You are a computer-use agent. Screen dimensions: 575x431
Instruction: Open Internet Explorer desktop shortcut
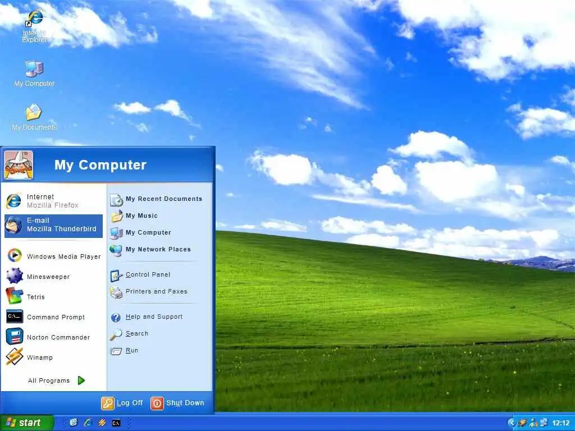tap(34, 27)
